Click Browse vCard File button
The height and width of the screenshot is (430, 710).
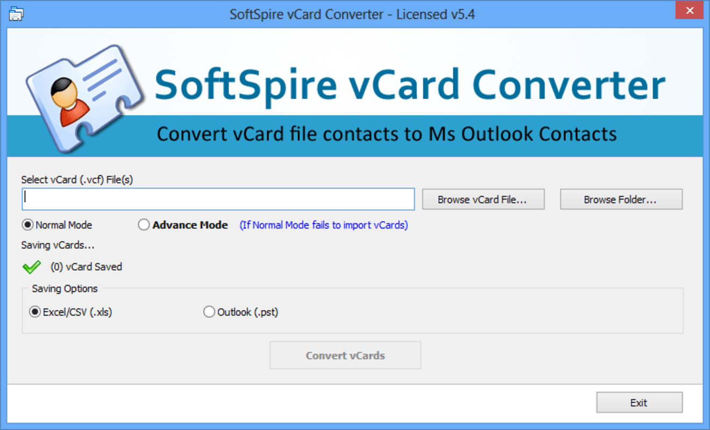coord(483,199)
